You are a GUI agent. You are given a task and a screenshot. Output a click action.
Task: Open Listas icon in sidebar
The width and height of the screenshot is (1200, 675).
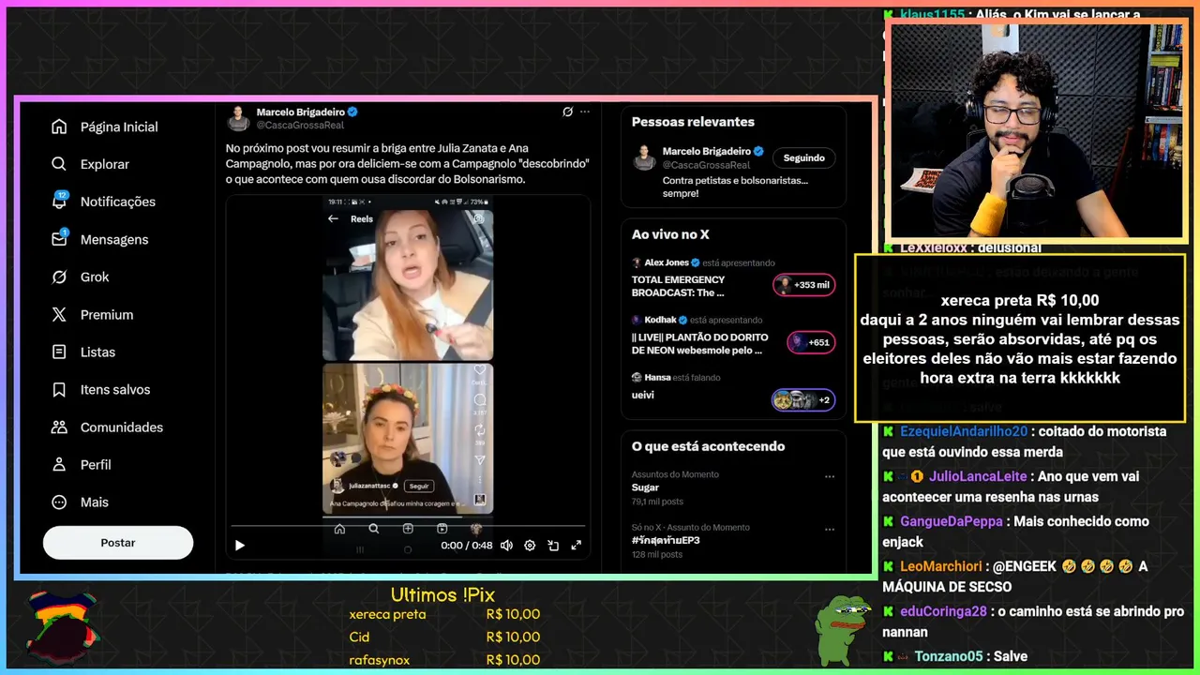coord(59,352)
